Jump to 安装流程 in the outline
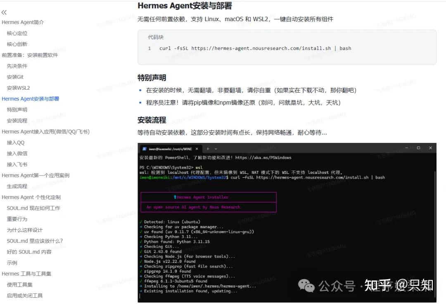Image resolution: width=446 pixels, height=304 pixels. coord(17,121)
